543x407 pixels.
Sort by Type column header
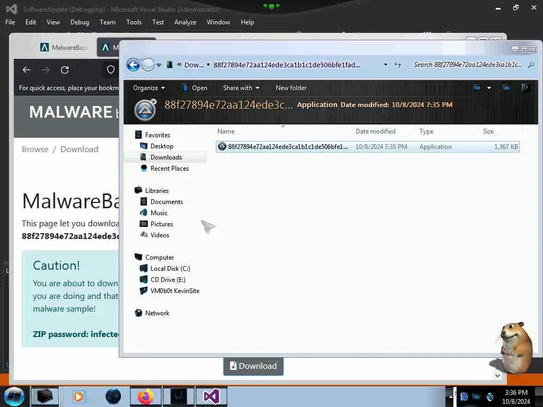pos(426,131)
